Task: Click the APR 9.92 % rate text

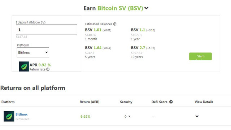Action: 40,65
